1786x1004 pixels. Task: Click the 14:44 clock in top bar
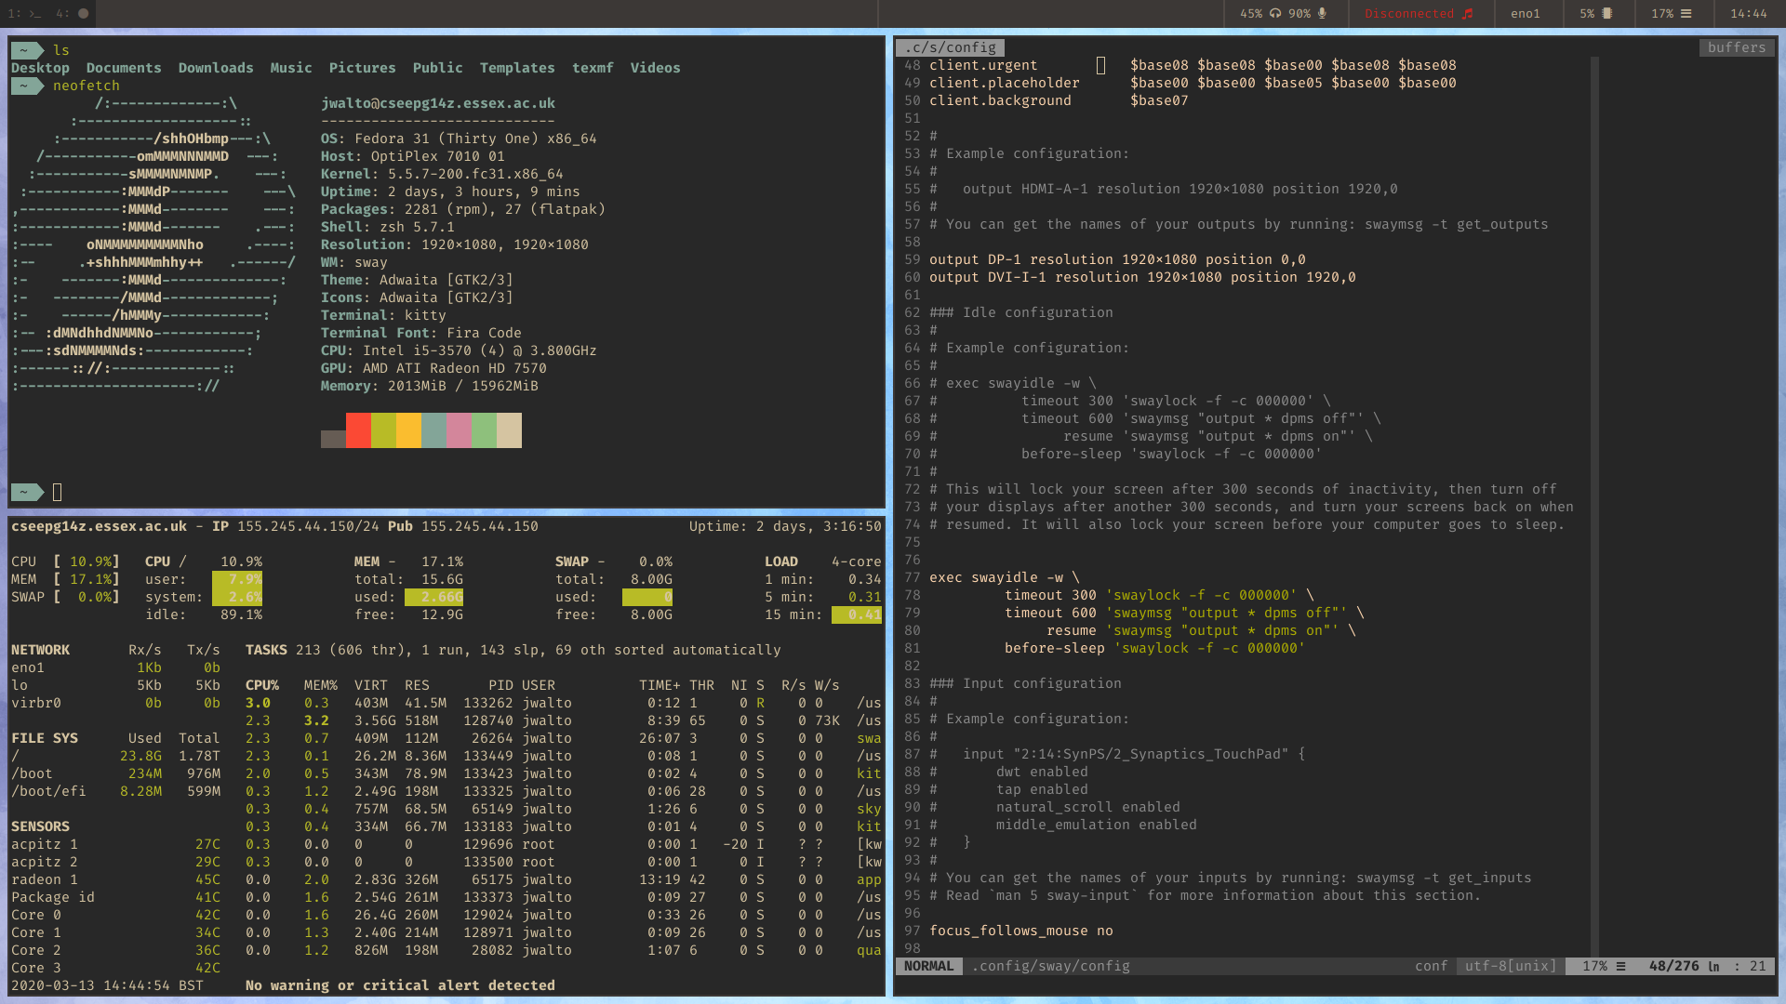[x=1749, y=14]
